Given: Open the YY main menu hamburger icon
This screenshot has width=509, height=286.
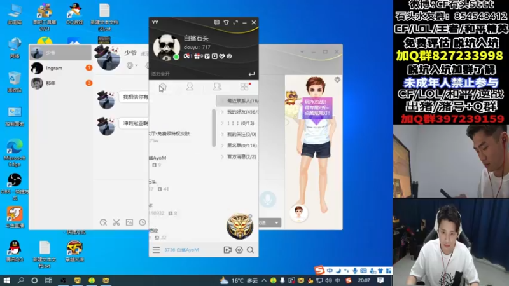Looking at the screenshot, I should (156, 250).
